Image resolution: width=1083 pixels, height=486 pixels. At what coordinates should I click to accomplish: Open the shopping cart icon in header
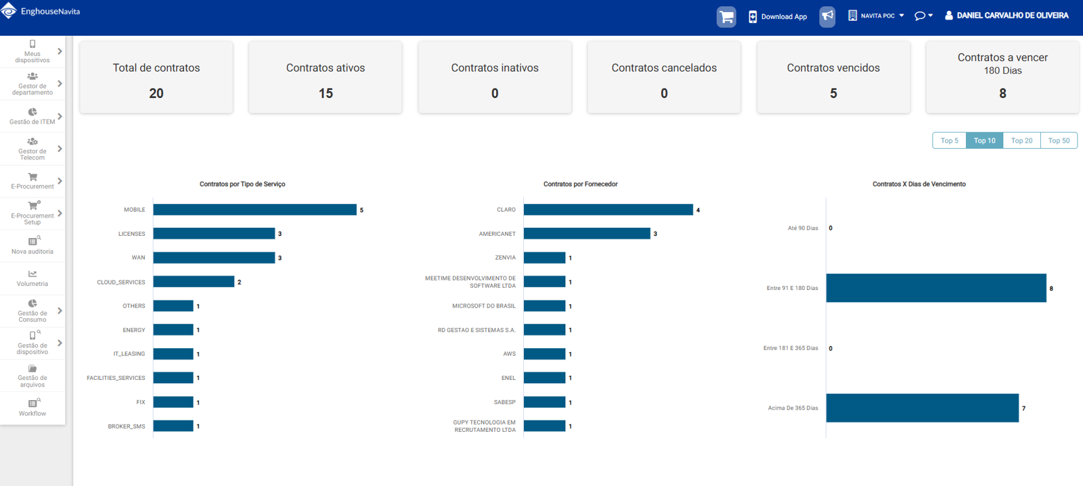(x=726, y=17)
